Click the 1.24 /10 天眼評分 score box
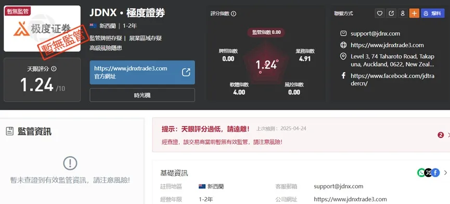Viewport: 450px width, 204px height. [x=42, y=80]
